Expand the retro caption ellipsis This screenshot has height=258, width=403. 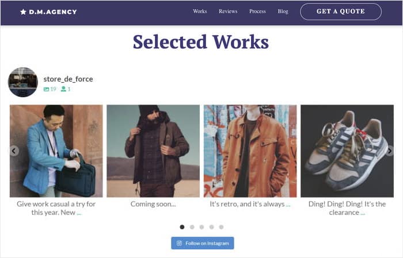click(x=288, y=205)
